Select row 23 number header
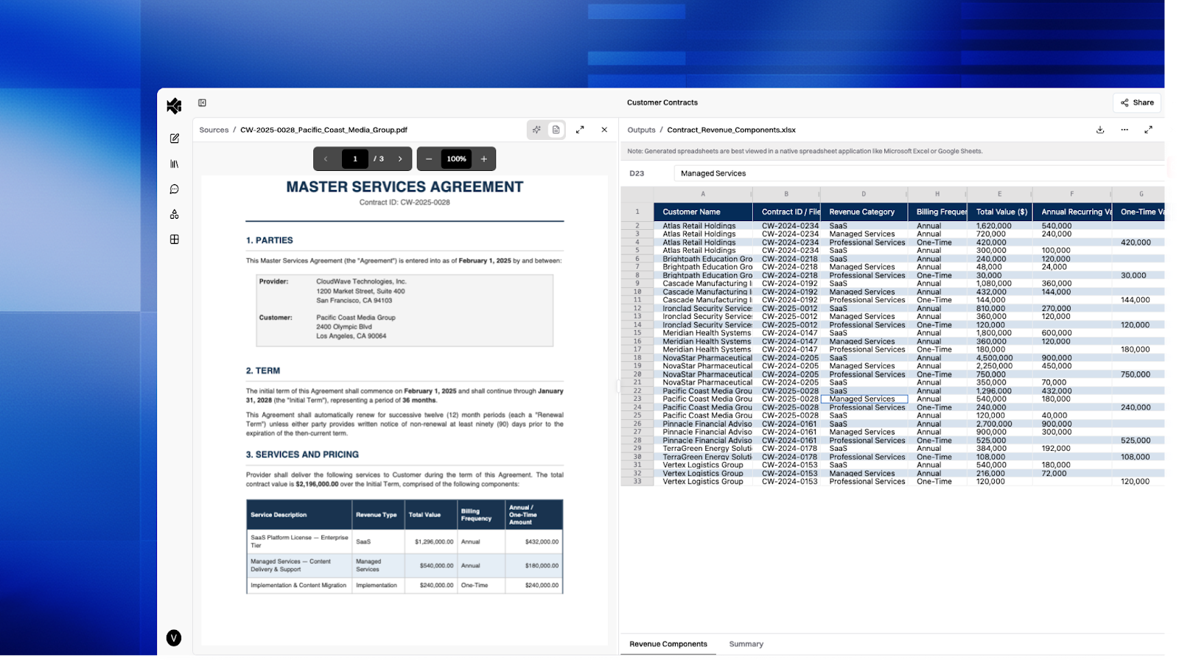This screenshot has height=672, width=1179. [637, 399]
